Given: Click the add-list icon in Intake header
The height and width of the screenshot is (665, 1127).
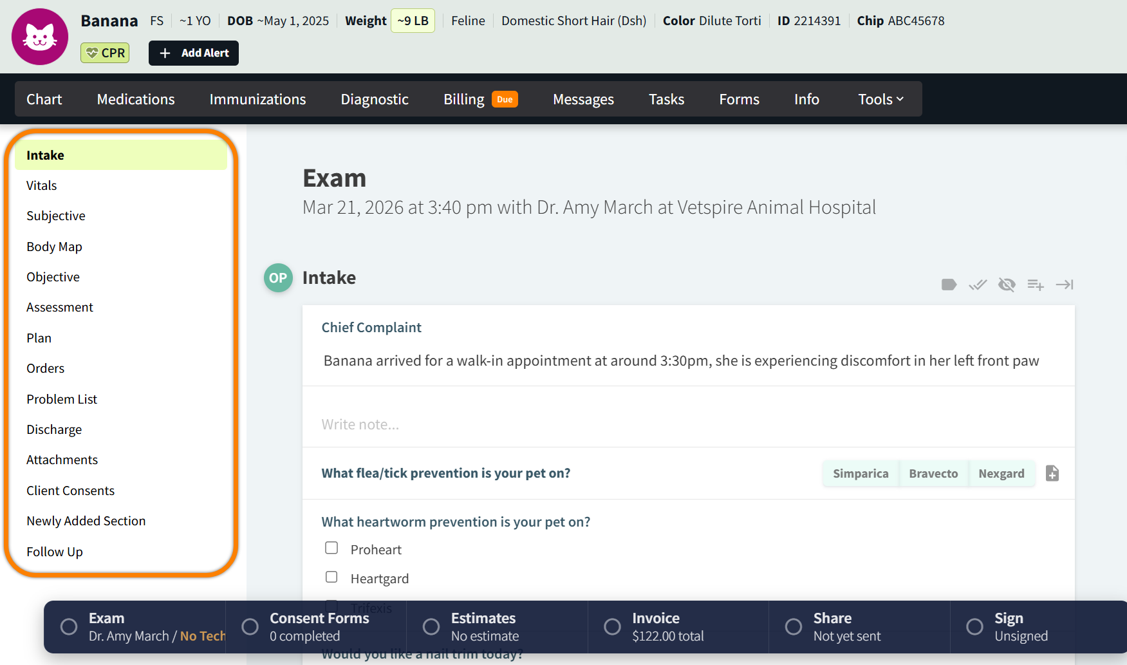Looking at the screenshot, I should point(1036,285).
